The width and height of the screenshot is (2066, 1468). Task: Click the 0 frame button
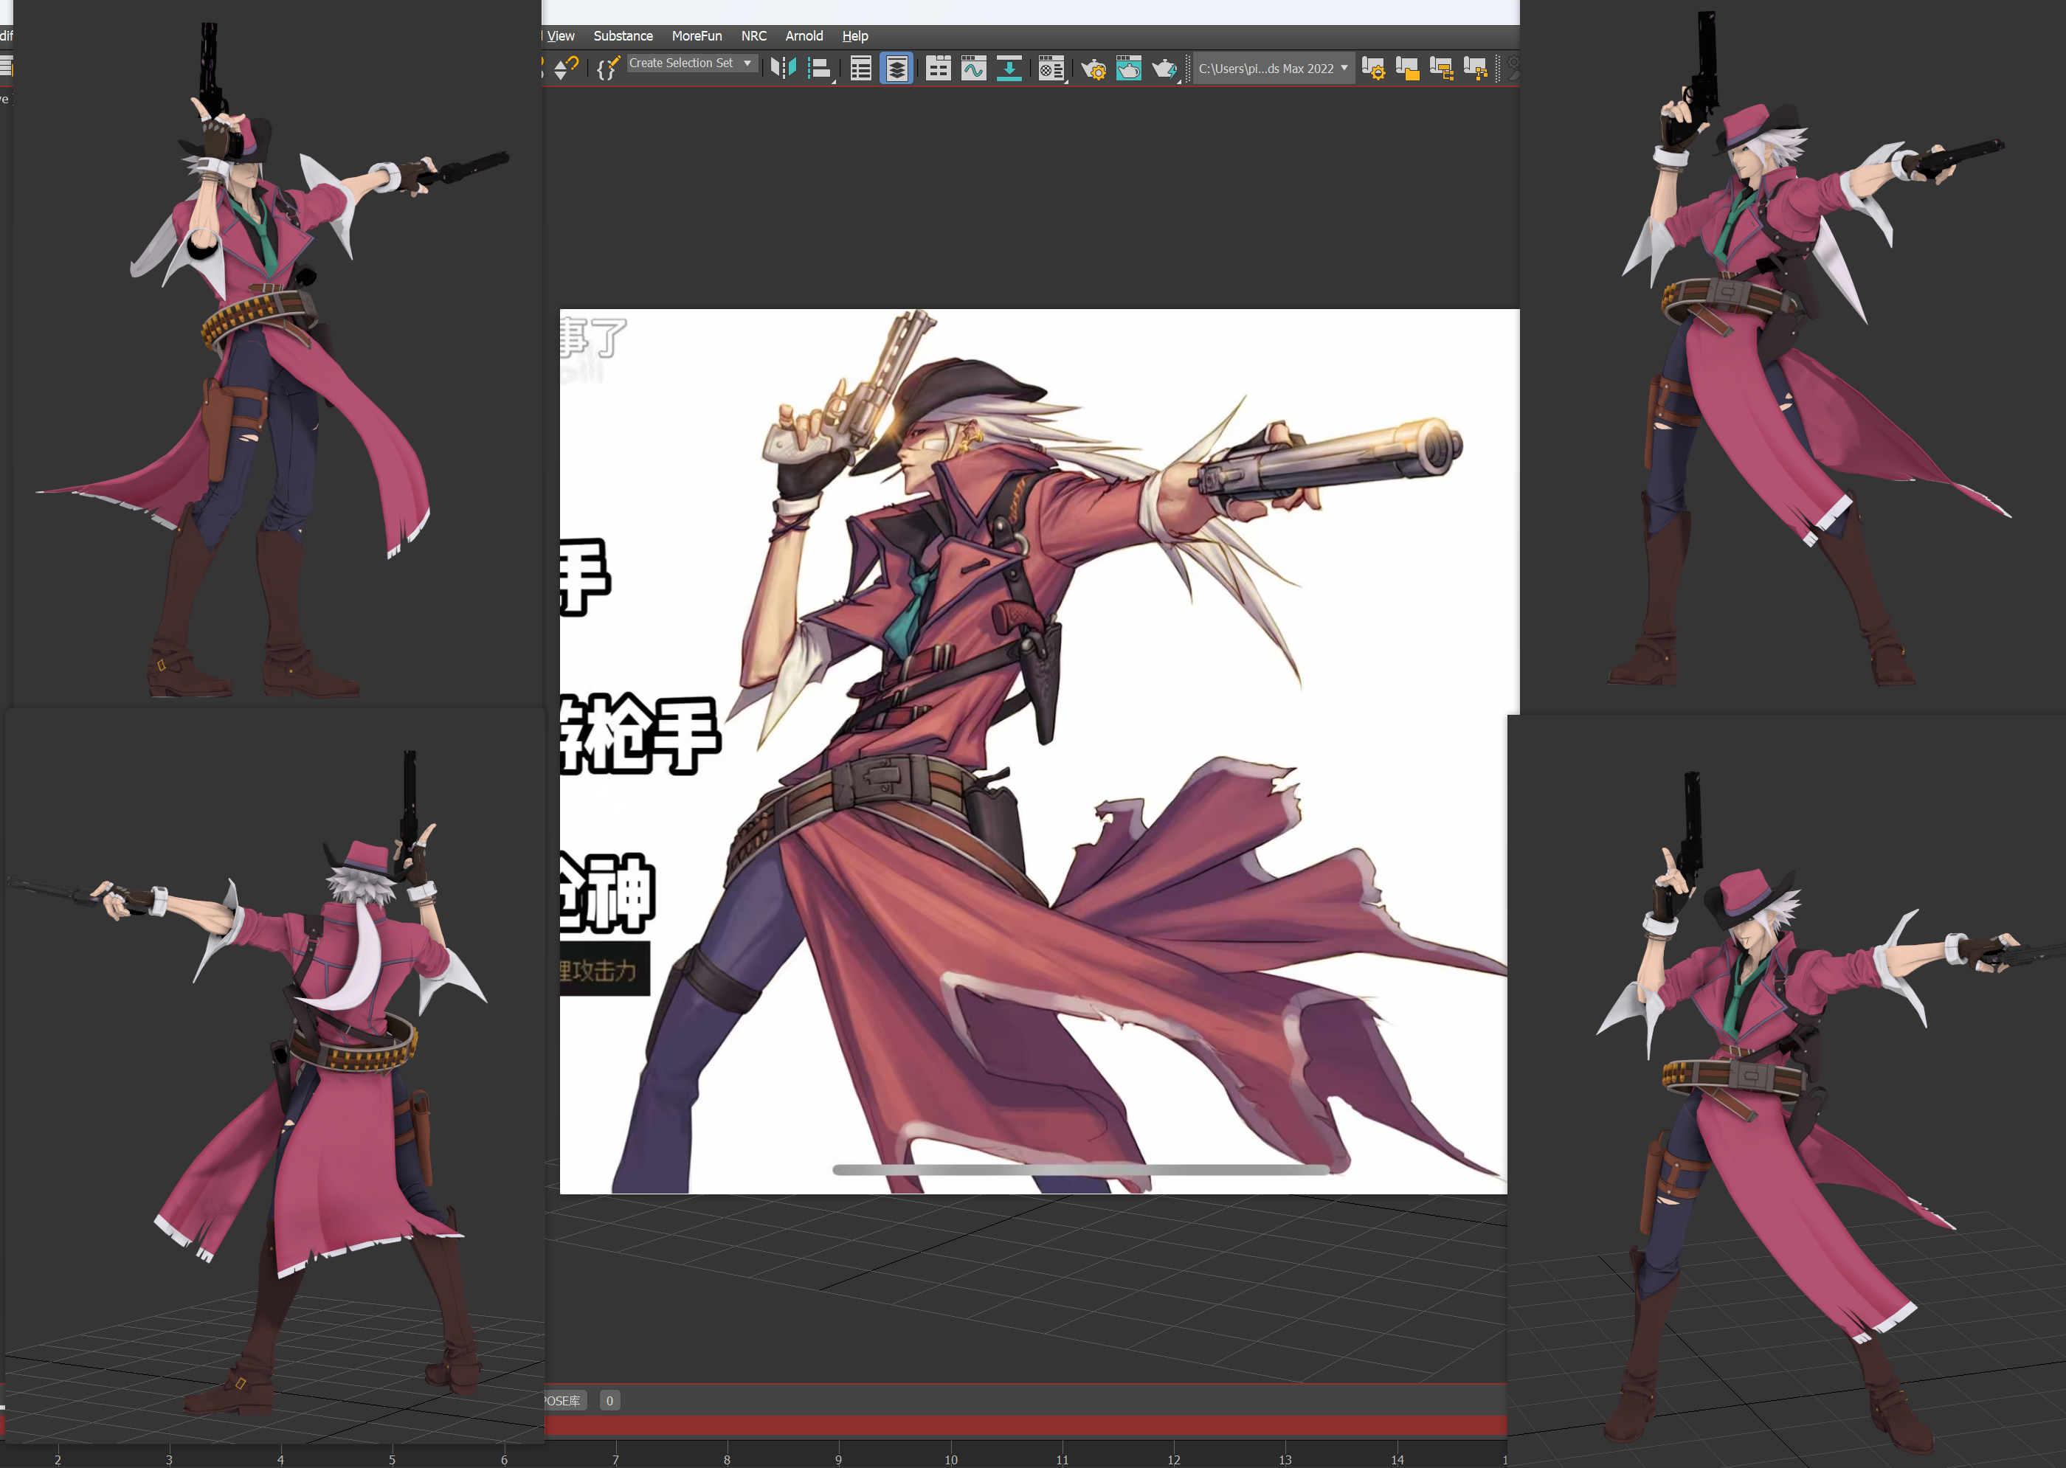click(609, 1400)
